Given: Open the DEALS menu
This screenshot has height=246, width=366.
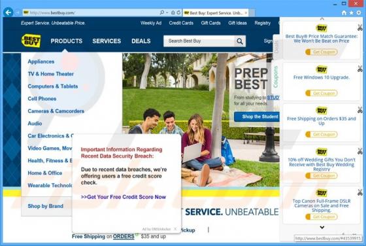Looking at the screenshot, I should (x=141, y=41).
